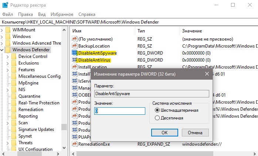Click the PUAPr… DWORD value icon

coord(75,137)
